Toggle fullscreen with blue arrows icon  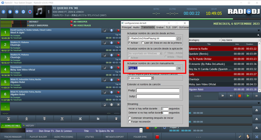click(x=257, y=137)
